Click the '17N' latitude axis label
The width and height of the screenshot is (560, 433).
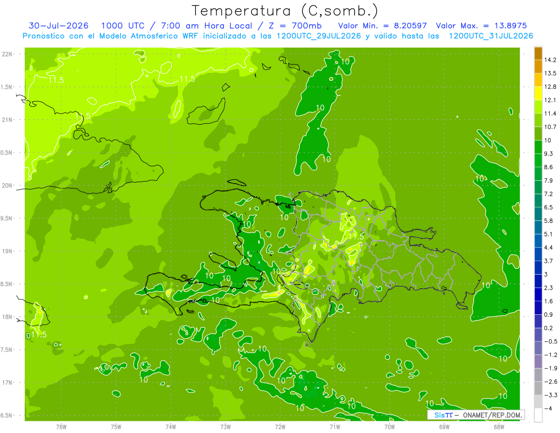pyautogui.click(x=8, y=383)
